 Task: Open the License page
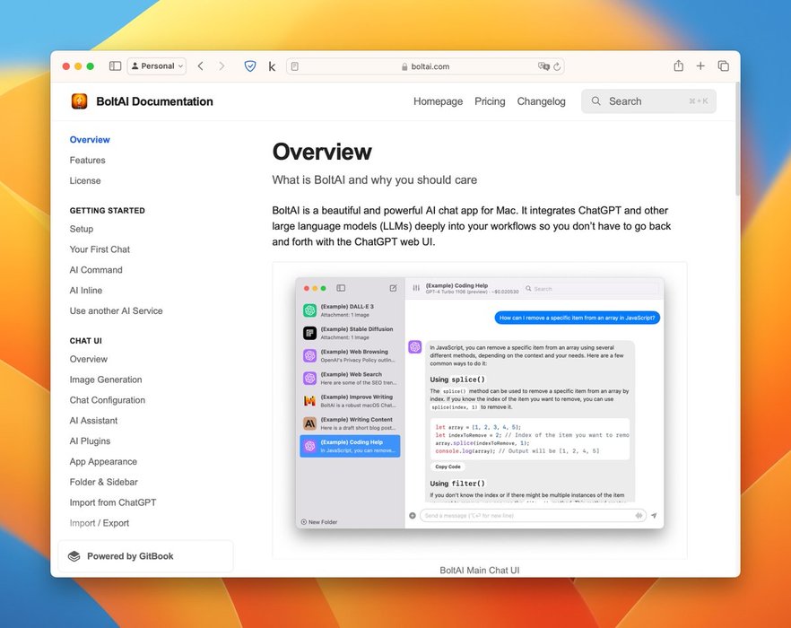coord(85,180)
